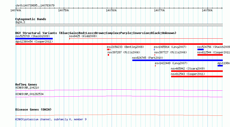Click the chr8:140739895..140783079 coordinates text
Viewport: 230px width, 127px height.
[x=35, y=5]
